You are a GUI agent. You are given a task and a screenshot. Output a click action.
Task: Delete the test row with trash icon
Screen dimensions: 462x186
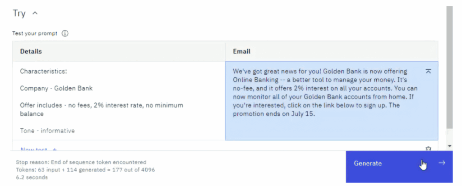tap(429, 149)
